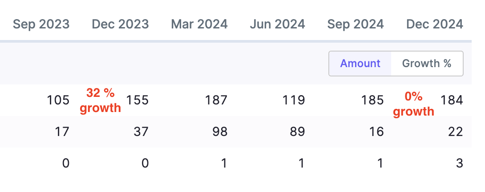This screenshot has height=192, width=485.
Task: Select the cell showing 155
Action: (137, 100)
